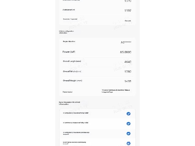Click the 1197 displacement value
This screenshot has width=195, height=146.
coord(128,11)
